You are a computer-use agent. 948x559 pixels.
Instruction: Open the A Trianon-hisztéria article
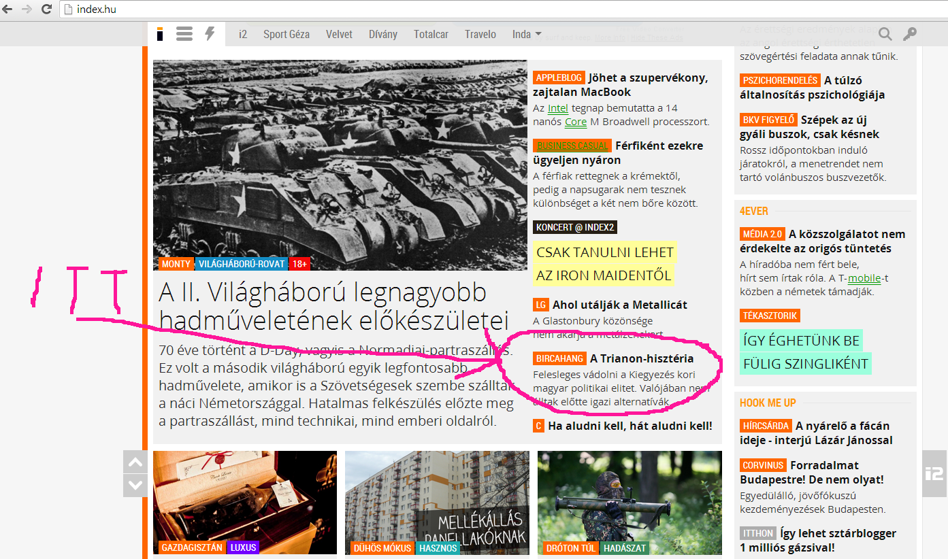[x=641, y=358]
